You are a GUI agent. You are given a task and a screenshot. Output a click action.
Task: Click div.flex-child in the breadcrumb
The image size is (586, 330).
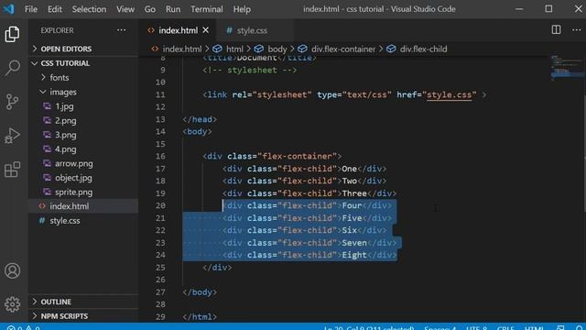coord(423,49)
